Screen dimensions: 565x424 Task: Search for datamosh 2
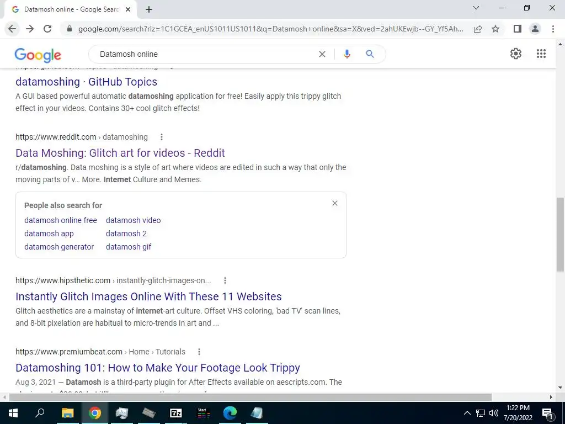tap(126, 234)
